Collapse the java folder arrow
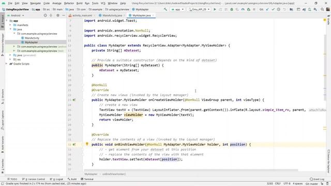 [10, 29]
